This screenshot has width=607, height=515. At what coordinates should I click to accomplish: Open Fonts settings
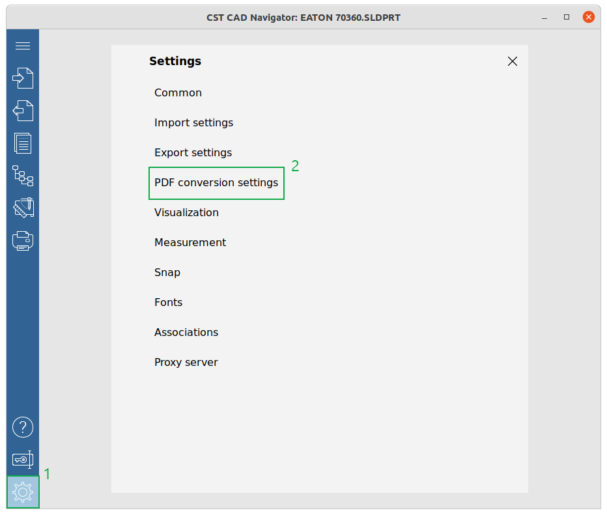tap(168, 302)
